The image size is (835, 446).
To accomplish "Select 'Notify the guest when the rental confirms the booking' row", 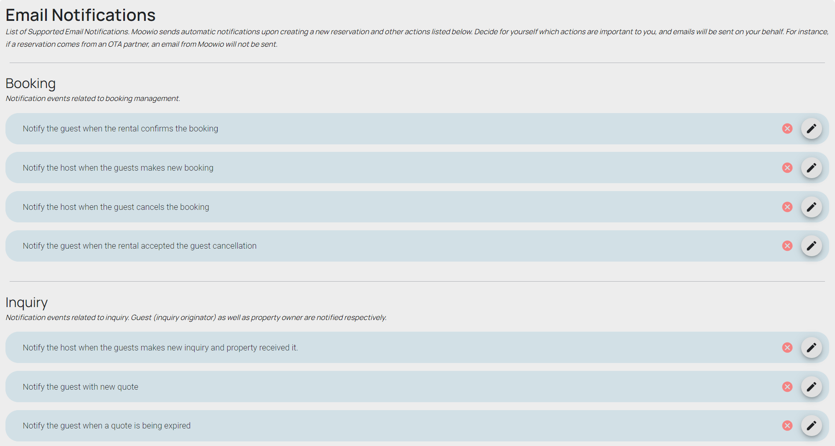I will tap(120, 129).
